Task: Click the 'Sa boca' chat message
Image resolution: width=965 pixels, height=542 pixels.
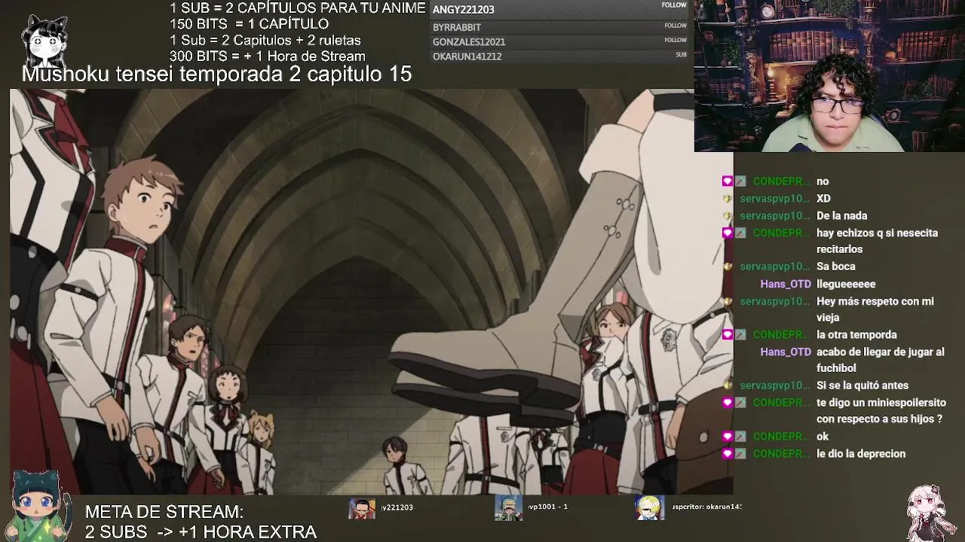Action: pos(836,266)
